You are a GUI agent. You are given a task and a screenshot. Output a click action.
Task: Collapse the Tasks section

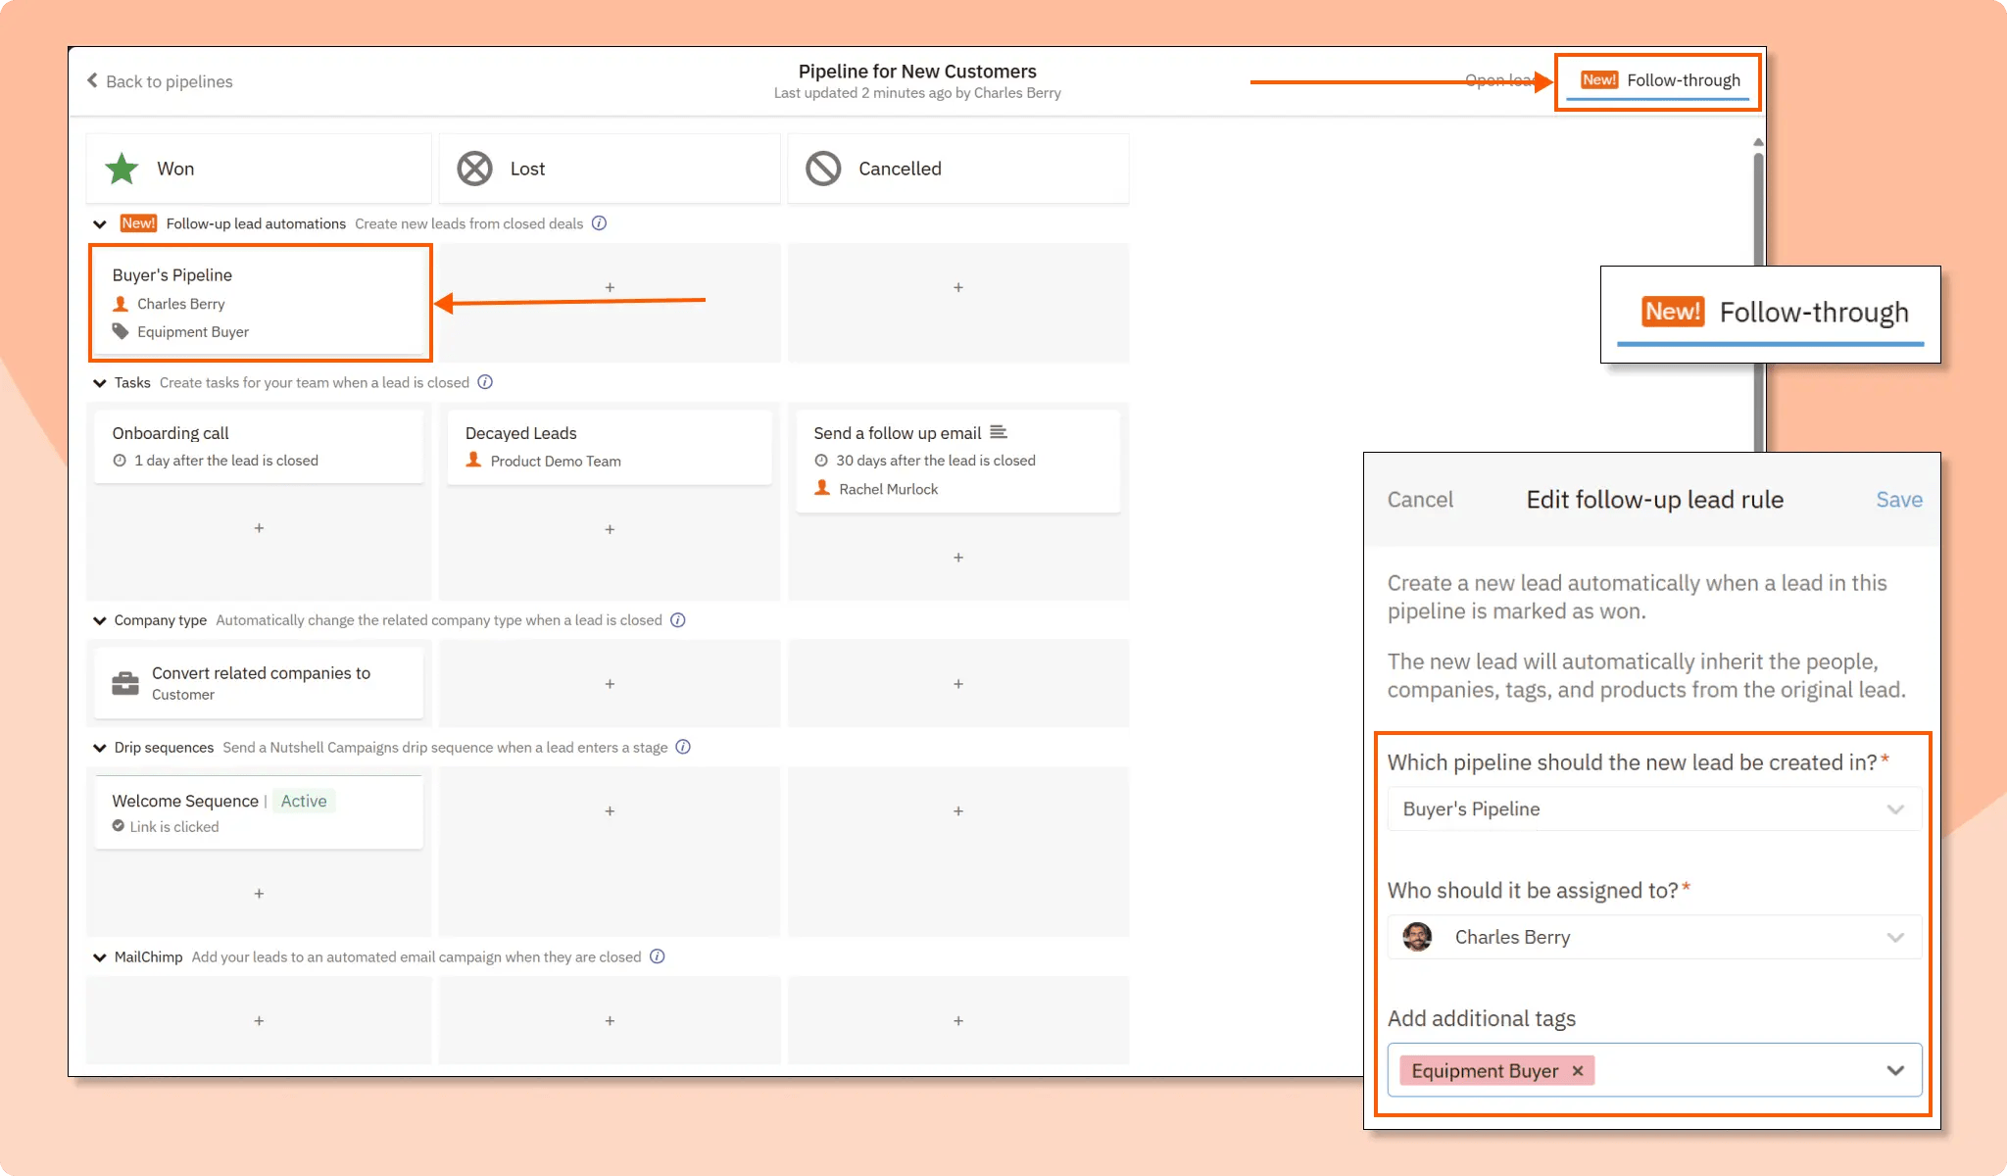(99, 382)
